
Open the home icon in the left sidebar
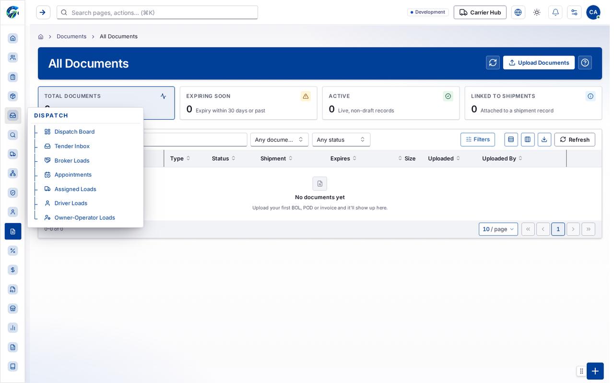point(13,38)
